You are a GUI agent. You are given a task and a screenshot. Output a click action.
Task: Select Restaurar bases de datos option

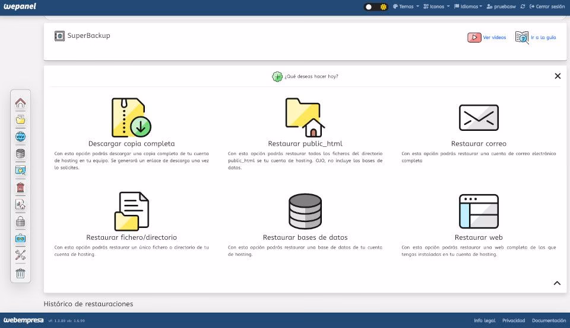[x=305, y=237]
